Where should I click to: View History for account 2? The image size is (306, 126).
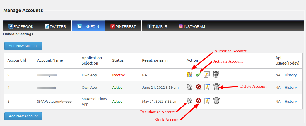[291, 101]
